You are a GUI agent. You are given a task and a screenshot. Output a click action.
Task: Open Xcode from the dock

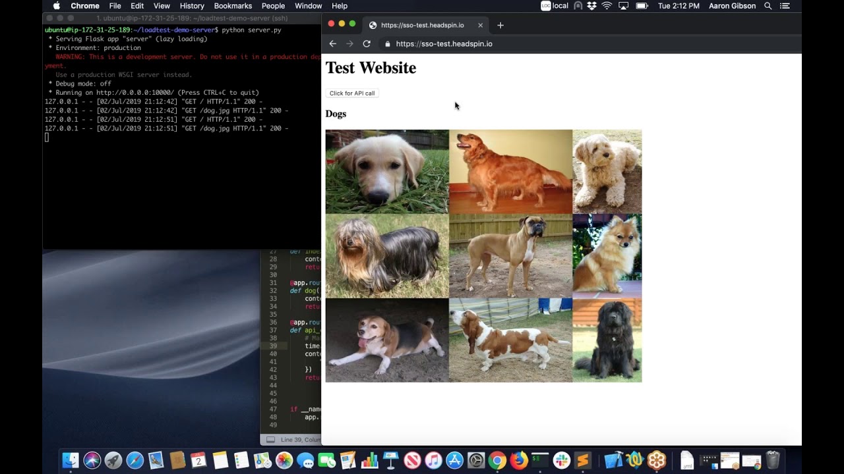[614, 460]
